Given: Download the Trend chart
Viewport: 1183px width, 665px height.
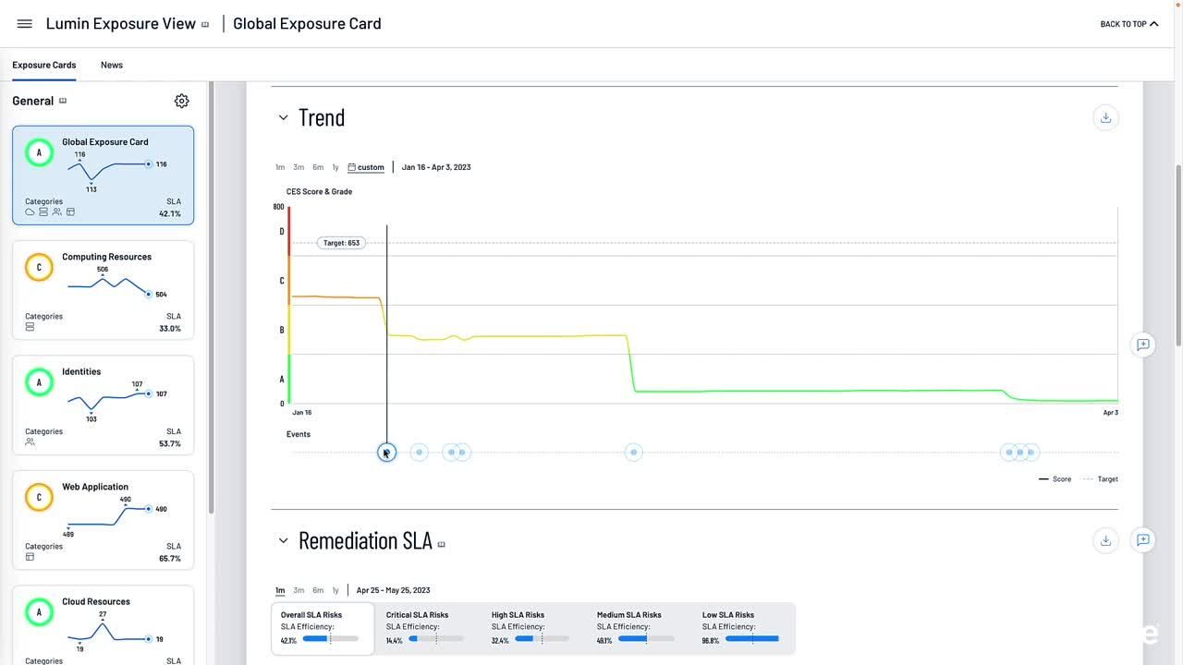Looking at the screenshot, I should [1105, 117].
